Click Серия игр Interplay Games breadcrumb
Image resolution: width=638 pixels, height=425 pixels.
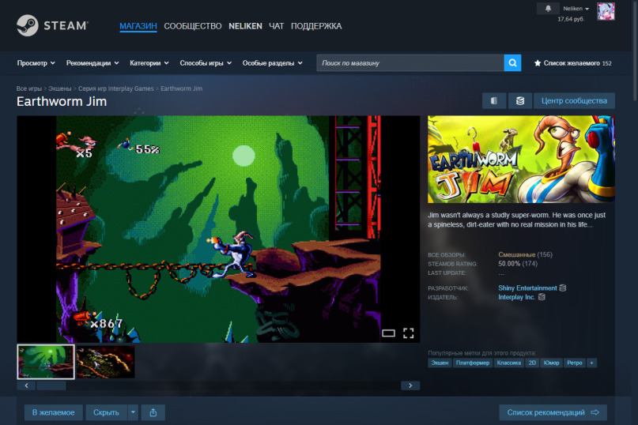pyautogui.click(x=116, y=88)
